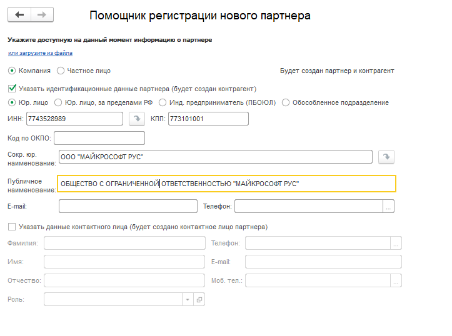Open the Роль dropdown list
Image resolution: width=452 pixels, height=336 pixels.
tap(188, 300)
